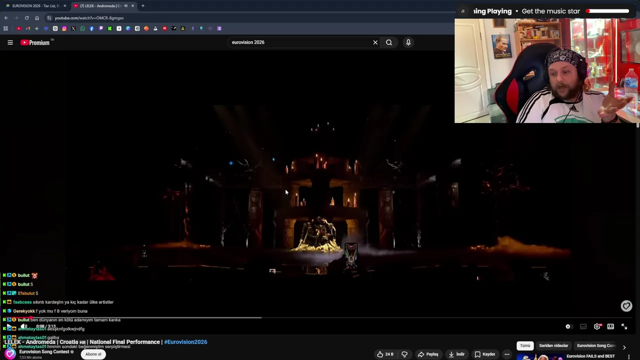The height and width of the screenshot is (360, 640).
Task: Click the Eurovision channel heart avatar
Action: pyautogui.click(x=10, y=354)
